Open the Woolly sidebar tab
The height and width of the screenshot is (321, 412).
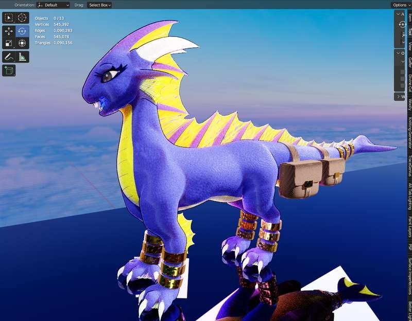coord(409,105)
